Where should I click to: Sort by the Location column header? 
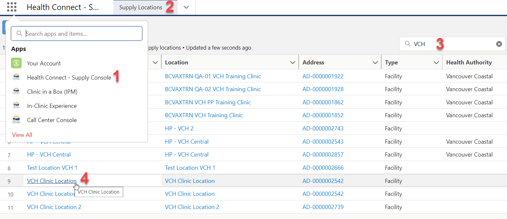(x=177, y=62)
